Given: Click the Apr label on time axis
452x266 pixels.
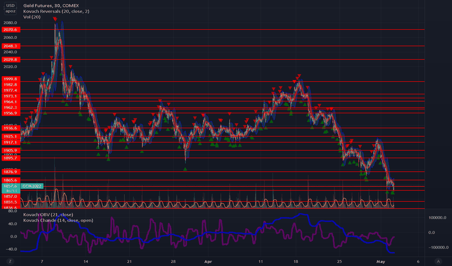Looking at the screenshot, I should click(208, 261).
